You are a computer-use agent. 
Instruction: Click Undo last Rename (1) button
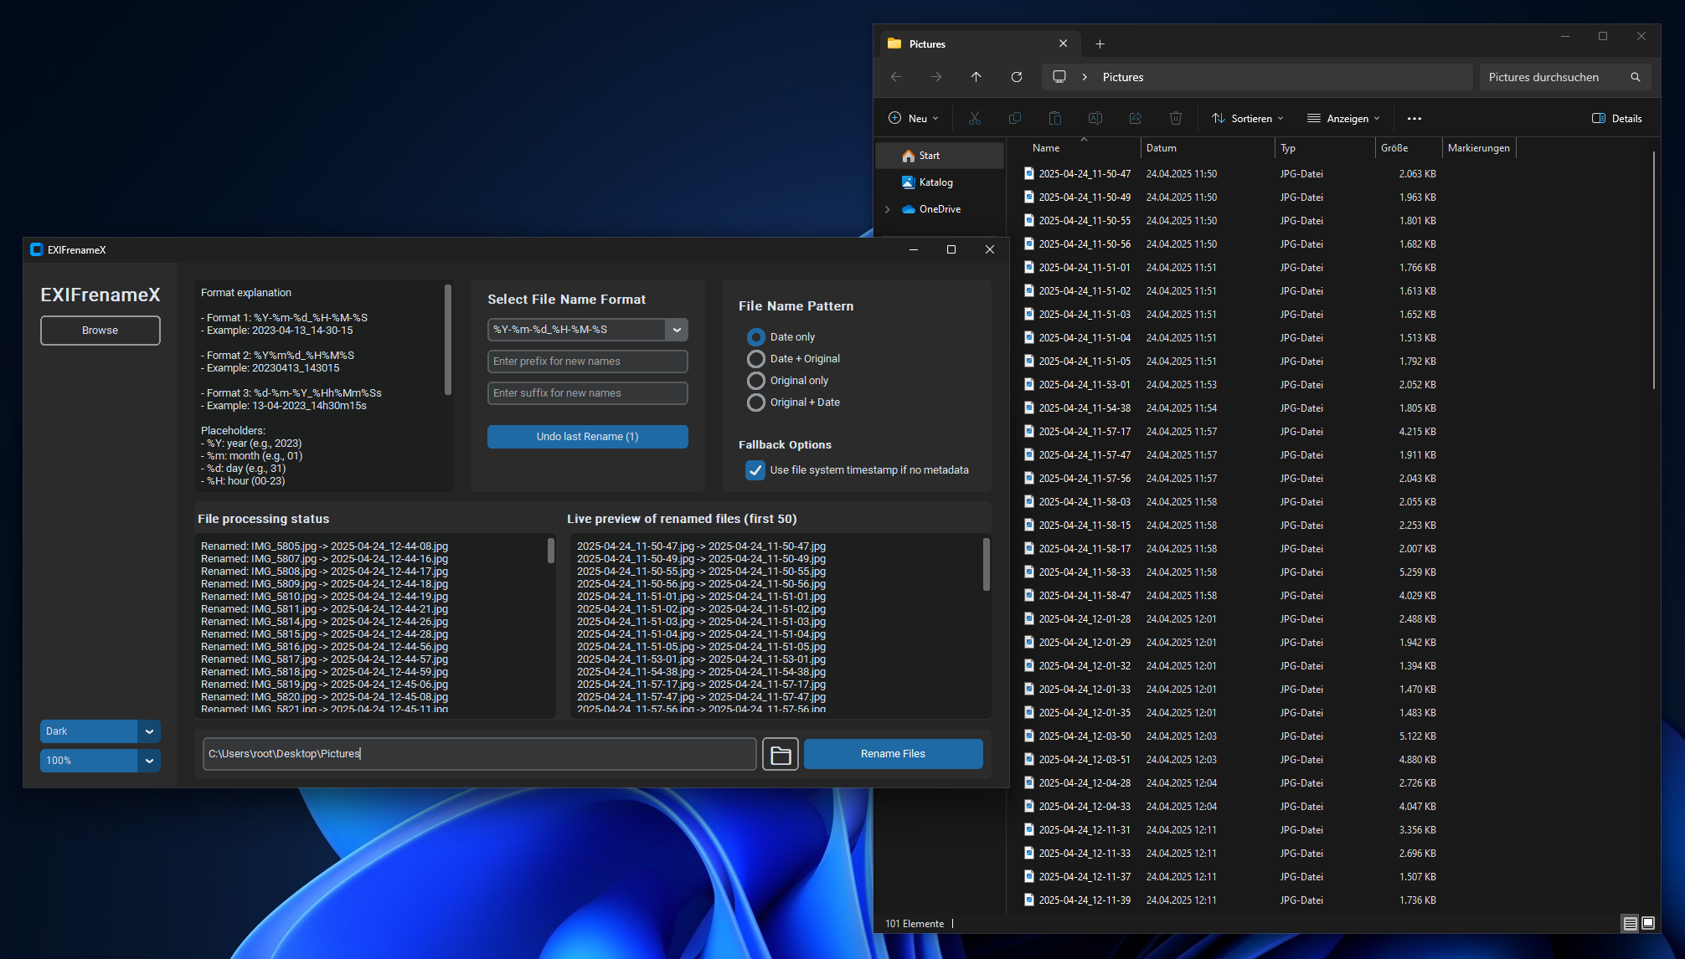[588, 437]
